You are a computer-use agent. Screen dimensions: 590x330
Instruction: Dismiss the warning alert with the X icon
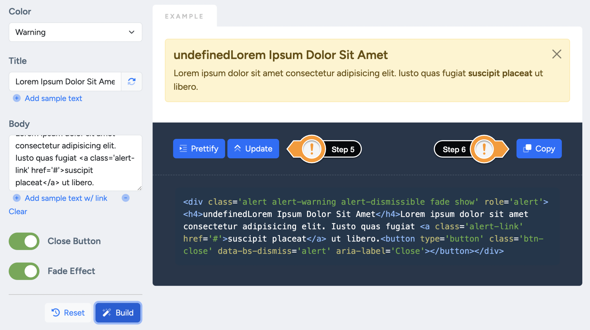pos(557,54)
